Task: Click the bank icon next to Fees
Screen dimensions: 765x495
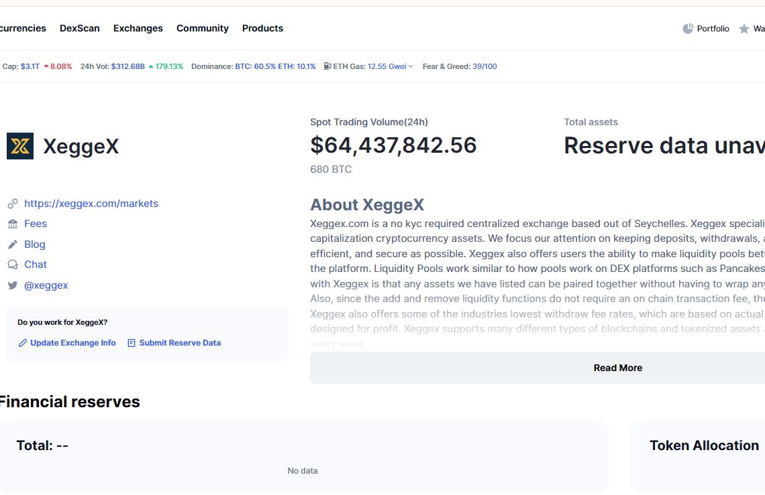Action: pos(13,224)
